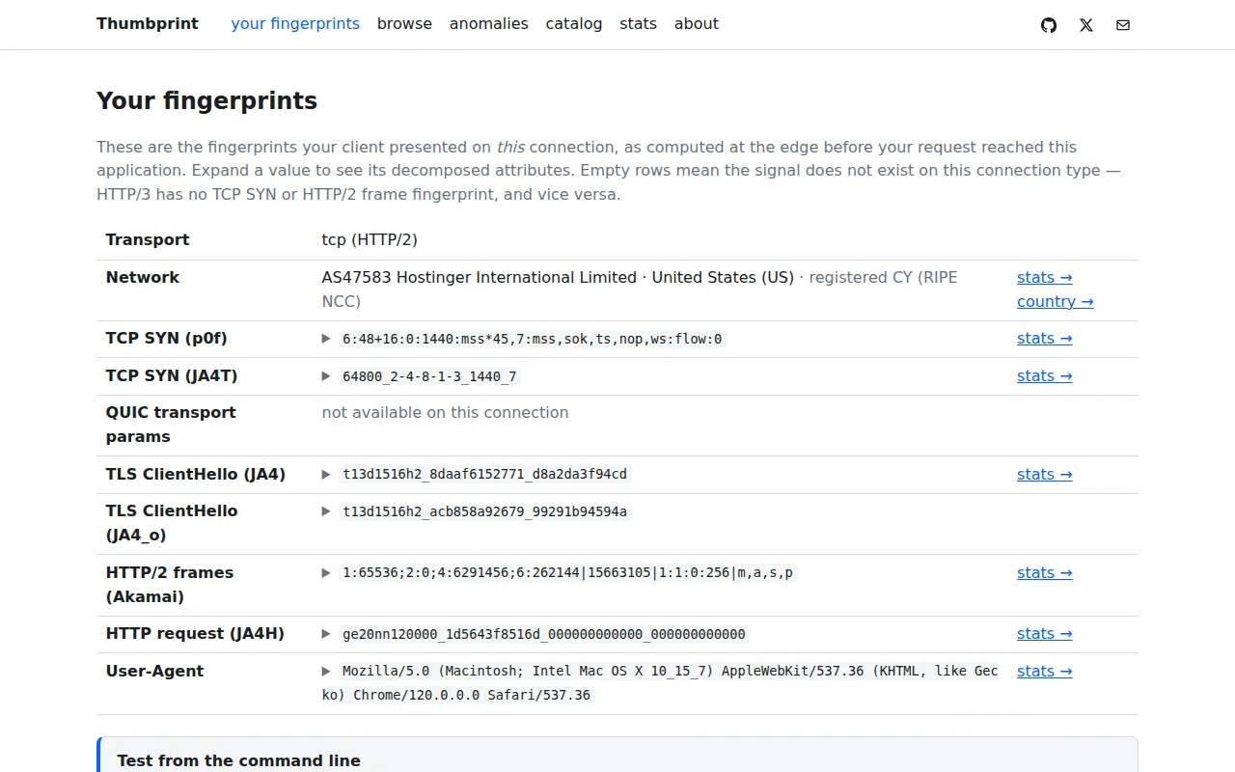The image size is (1235, 772).
Task: Click the email envelope icon
Action: coord(1123,25)
